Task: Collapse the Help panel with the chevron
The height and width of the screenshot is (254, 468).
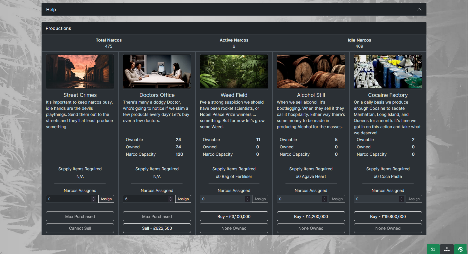Action: pyautogui.click(x=419, y=9)
